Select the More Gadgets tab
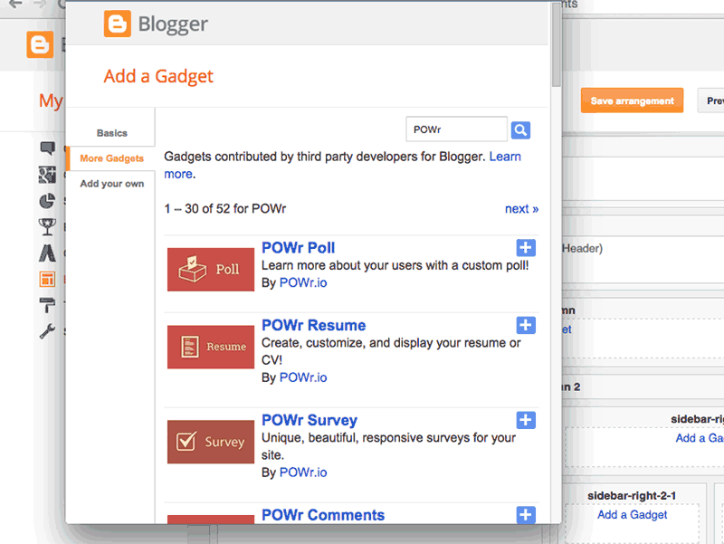The width and height of the screenshot is (724, 544). point(111,158)
